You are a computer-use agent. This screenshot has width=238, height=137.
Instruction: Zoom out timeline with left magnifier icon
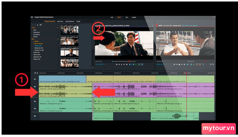[35, 73]
